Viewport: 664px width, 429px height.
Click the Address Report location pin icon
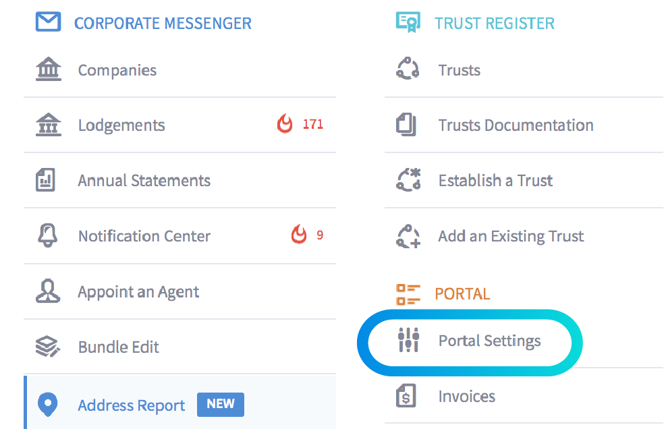[48, 405]
